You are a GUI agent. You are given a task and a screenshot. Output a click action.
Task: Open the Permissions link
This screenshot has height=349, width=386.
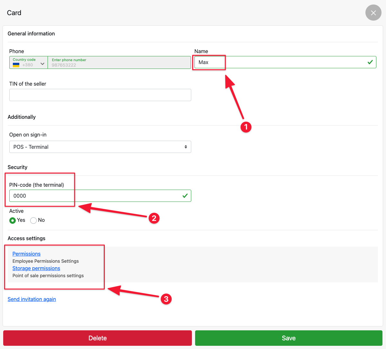(26, 254)
